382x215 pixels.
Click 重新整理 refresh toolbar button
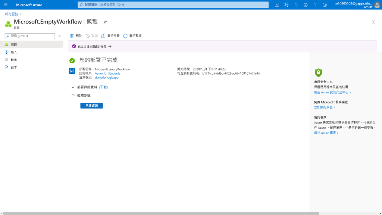(132, 36)
